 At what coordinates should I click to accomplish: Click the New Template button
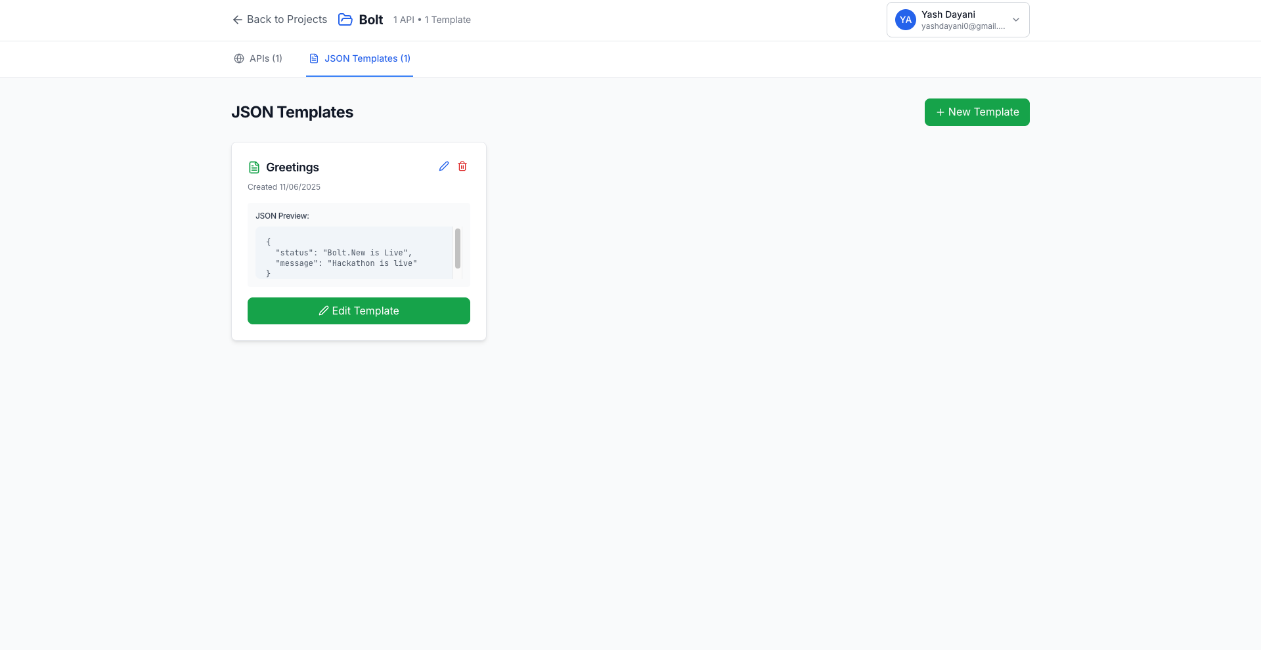(x=977, y=112)
